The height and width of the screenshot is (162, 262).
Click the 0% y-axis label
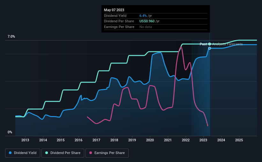10,132
